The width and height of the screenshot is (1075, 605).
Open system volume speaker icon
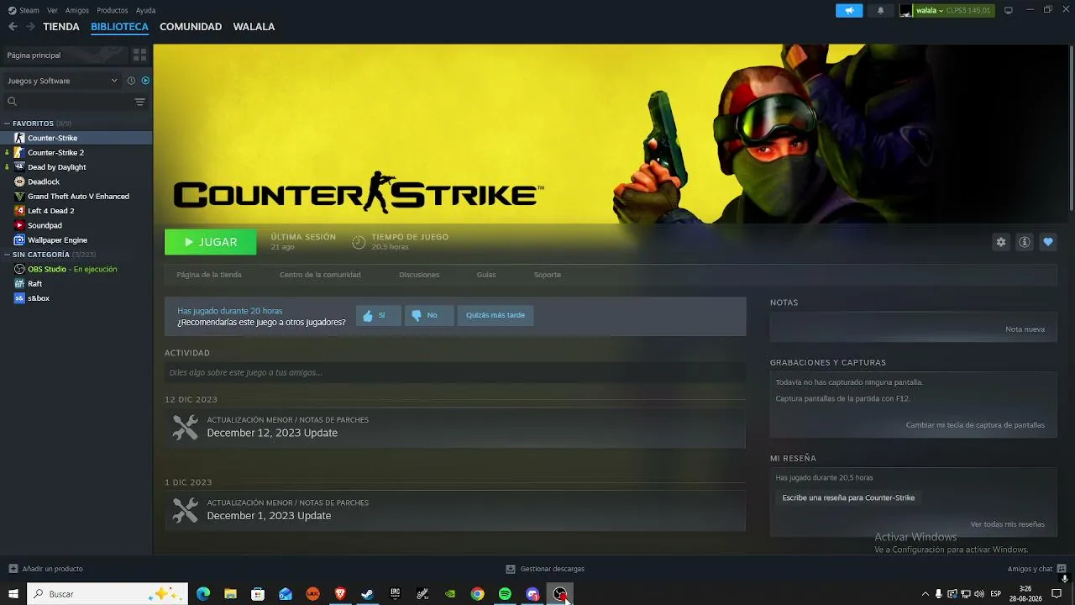[x=978, y=594]
